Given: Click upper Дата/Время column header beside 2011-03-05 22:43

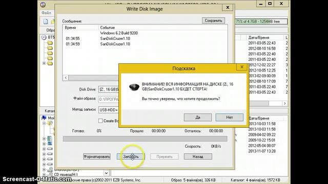Looking at the screenshot, I should pos(259,37).
